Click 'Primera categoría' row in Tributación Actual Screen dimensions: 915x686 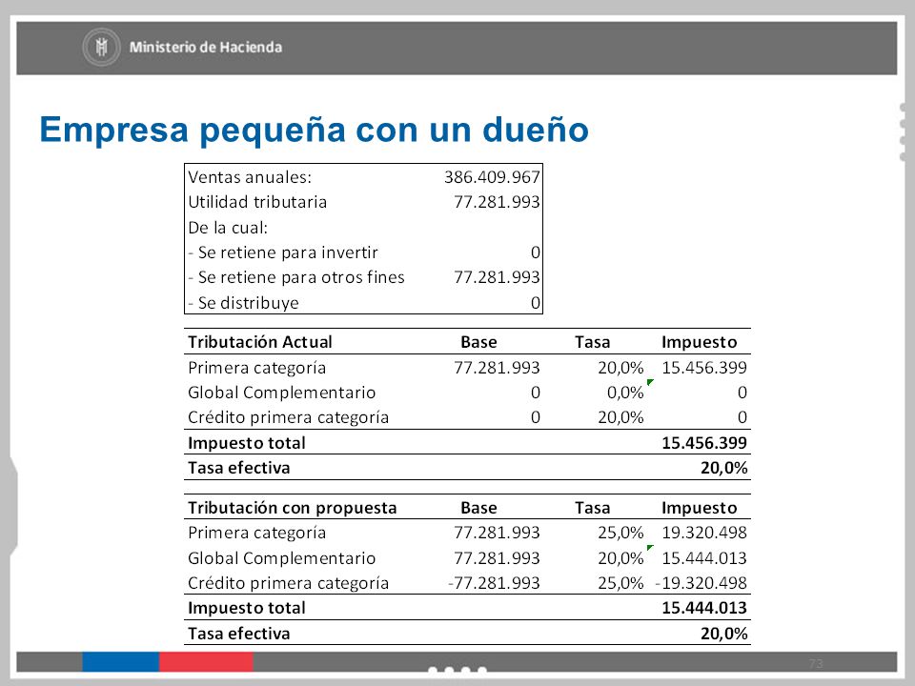click(256, 368)
